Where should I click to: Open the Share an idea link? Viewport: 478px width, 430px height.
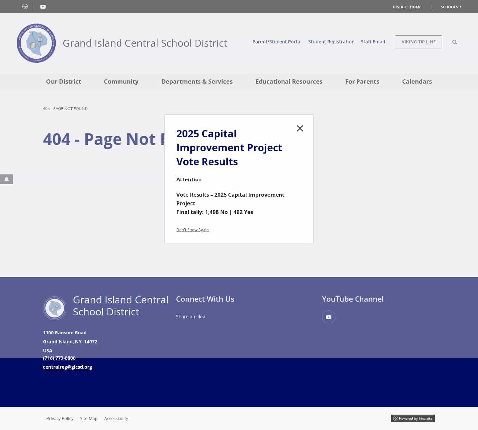[191, 316]
